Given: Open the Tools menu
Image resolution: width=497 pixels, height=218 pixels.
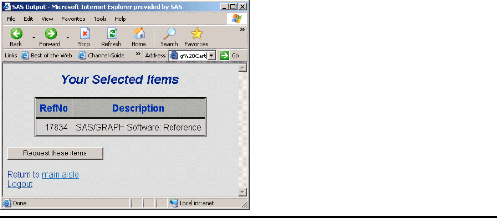Looking at the screenshot, I should pyautogui.click(x=100, y=19).
